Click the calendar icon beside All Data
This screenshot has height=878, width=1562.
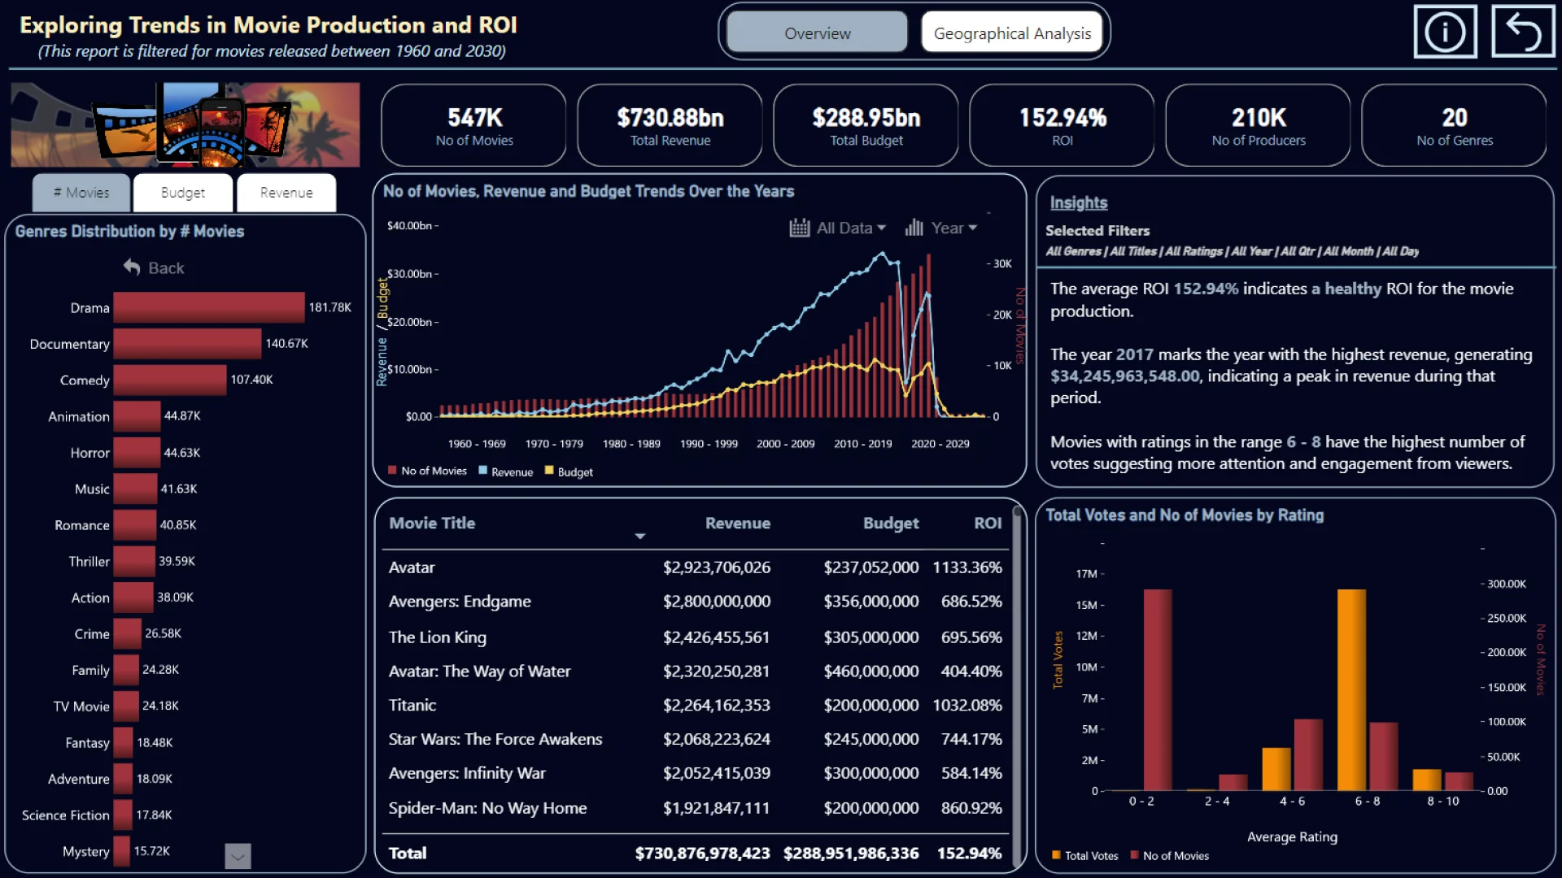(799, 228)
